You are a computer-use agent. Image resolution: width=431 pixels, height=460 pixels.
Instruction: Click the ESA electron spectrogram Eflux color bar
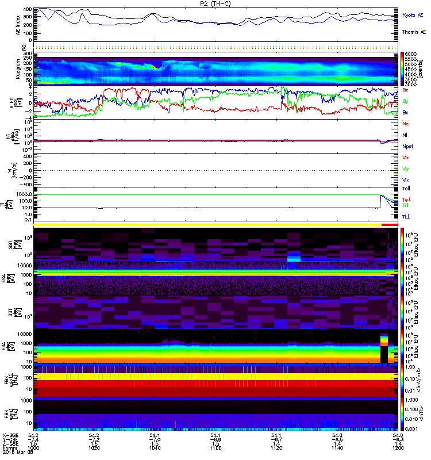point(402,346)
